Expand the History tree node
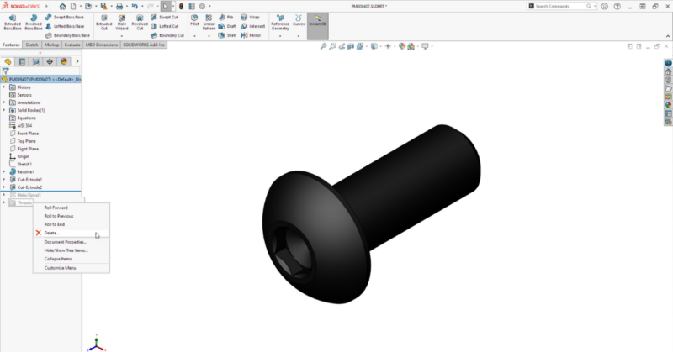The width and height of the screenshot is (673, 352). click(x=4, y=87)
